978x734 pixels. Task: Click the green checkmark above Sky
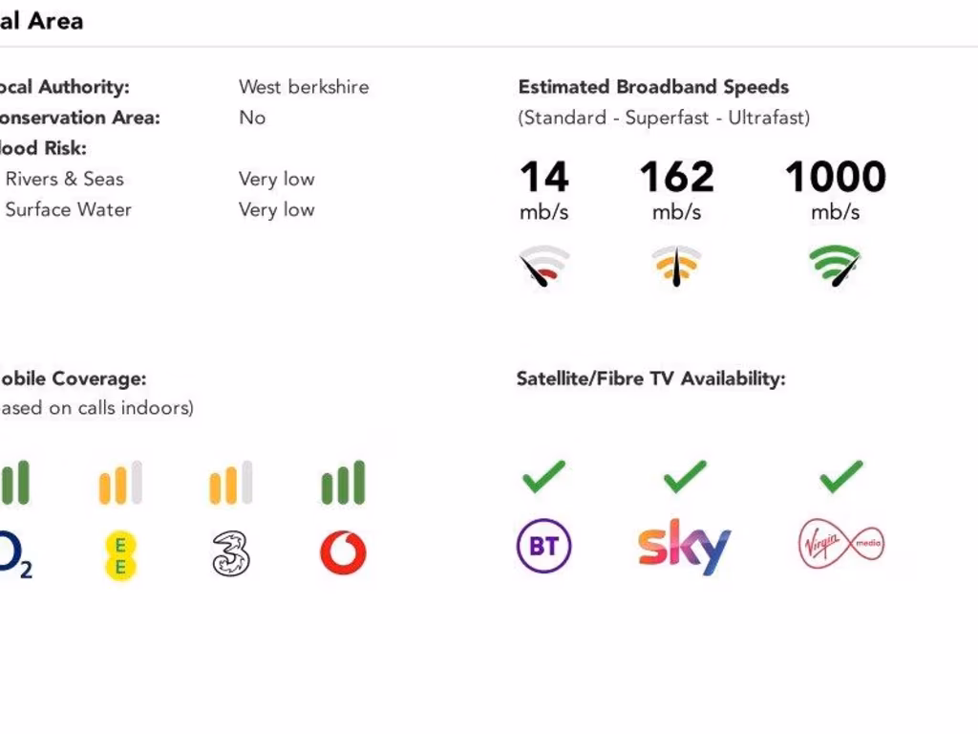coord(684,476)
